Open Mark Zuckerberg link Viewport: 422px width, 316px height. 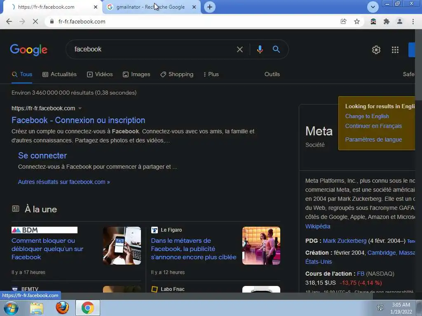click(345, 241)
